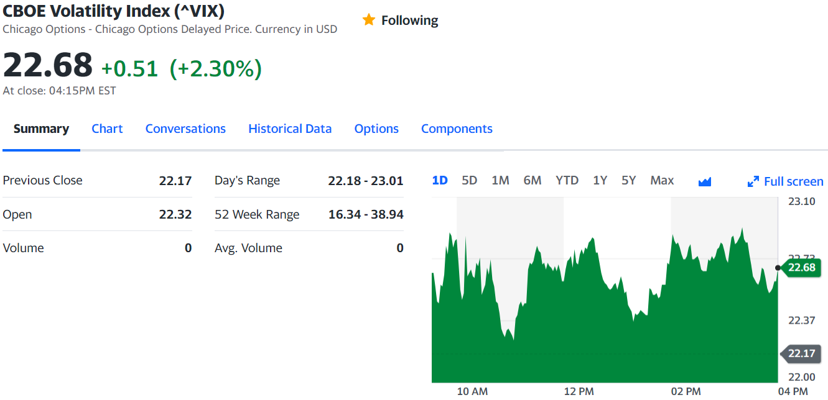828x400 pixels.
Task: Click the 10 AM time axis label
Action: (x=472, y=391)
